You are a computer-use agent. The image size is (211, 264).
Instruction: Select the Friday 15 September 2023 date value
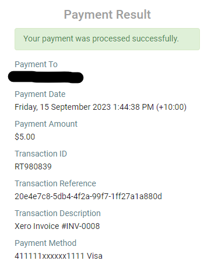click(100, 107)
